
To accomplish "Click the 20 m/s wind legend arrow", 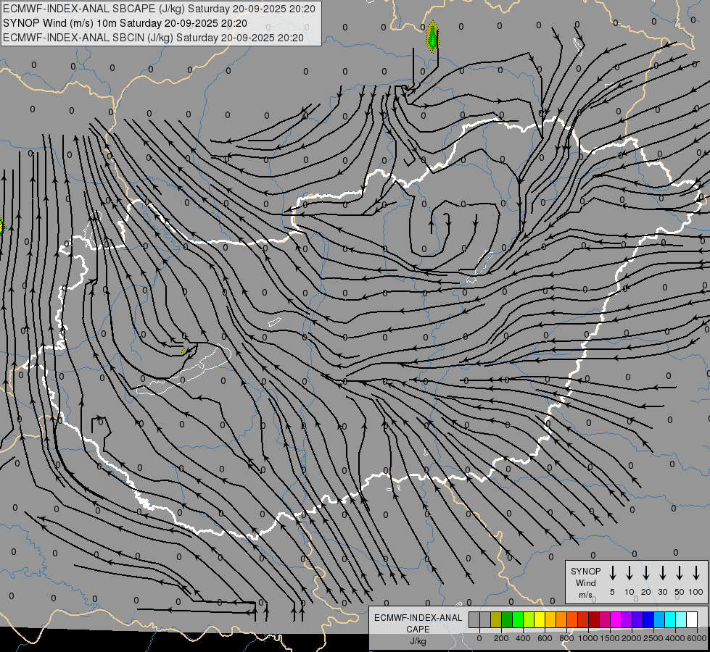I will coord(646,572).
